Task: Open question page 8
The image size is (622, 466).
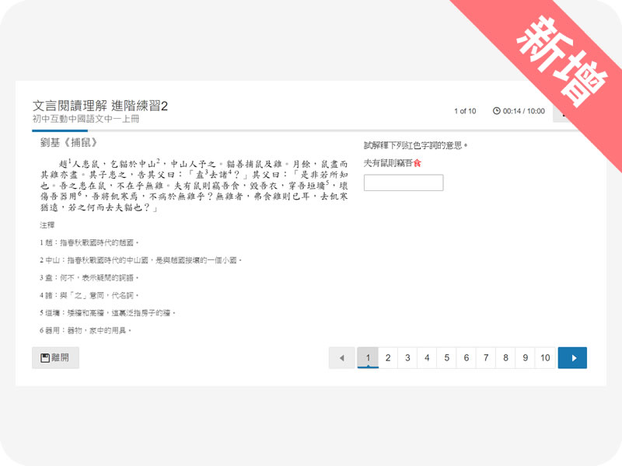Action: pos(505,358)
